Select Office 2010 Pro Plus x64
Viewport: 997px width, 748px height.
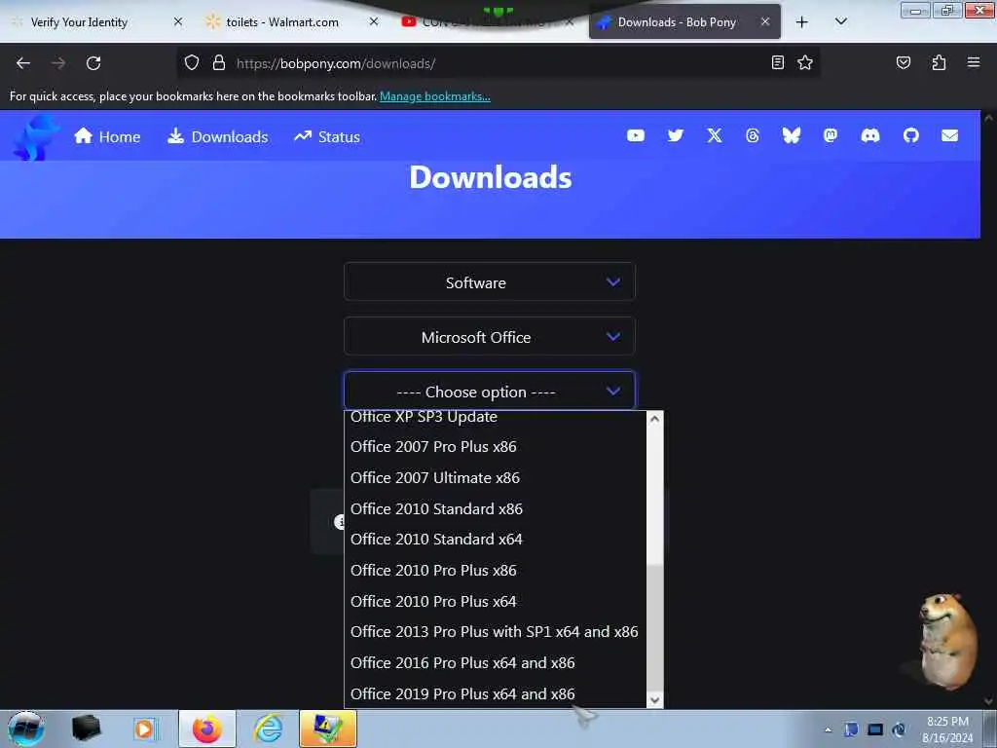495,601
